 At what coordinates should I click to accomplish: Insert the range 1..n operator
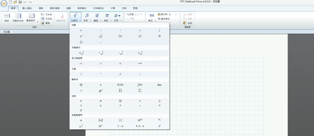(120, 126)
